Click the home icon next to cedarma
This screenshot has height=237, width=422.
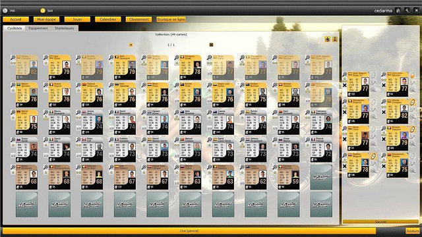(x=398, y=11)
